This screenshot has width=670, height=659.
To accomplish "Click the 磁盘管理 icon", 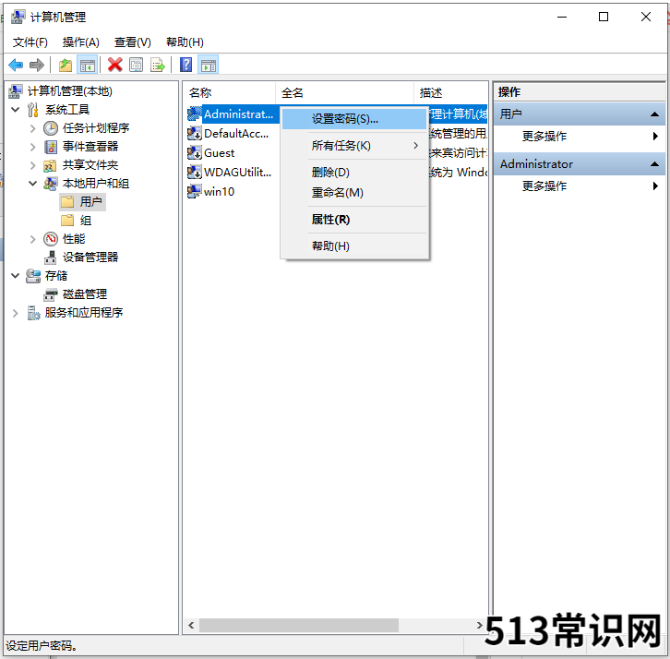I will 51,294.
